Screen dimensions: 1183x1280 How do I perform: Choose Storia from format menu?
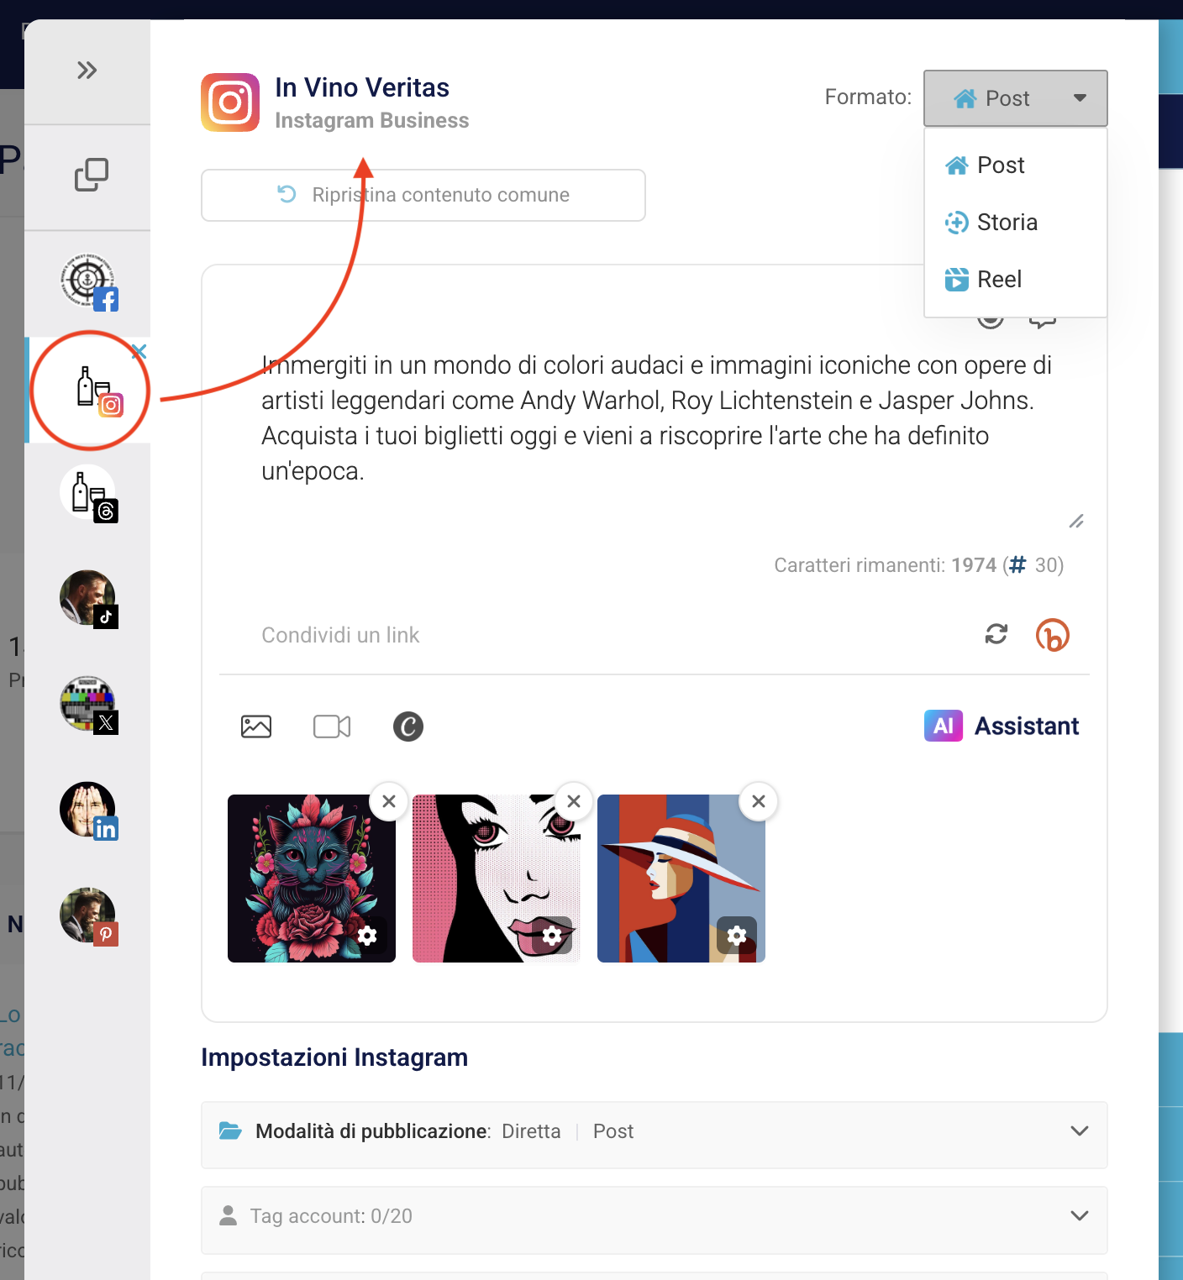1007,223
